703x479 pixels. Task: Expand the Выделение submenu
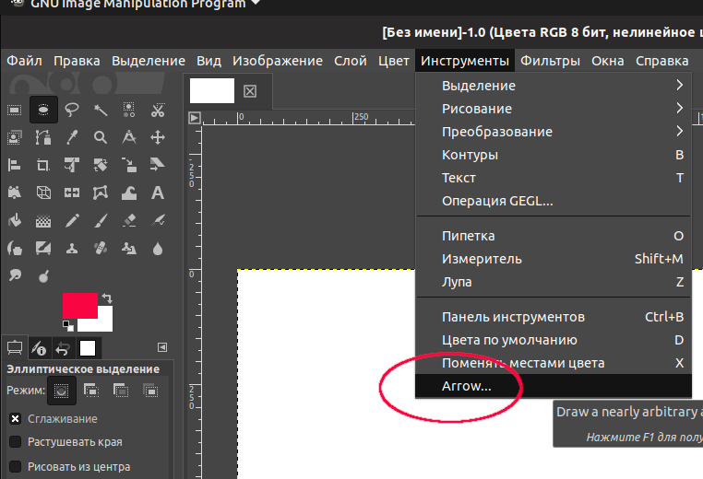(554, 86)
